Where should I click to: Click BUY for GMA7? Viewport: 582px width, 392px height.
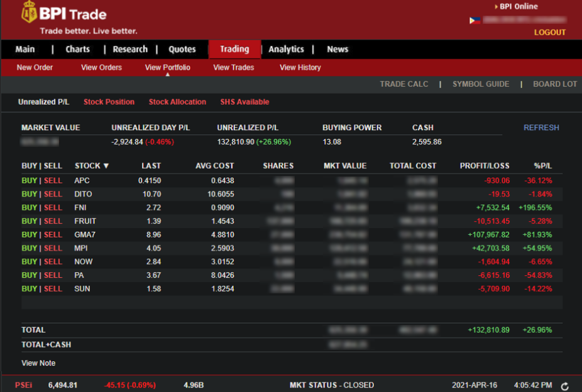click(30, 235)
